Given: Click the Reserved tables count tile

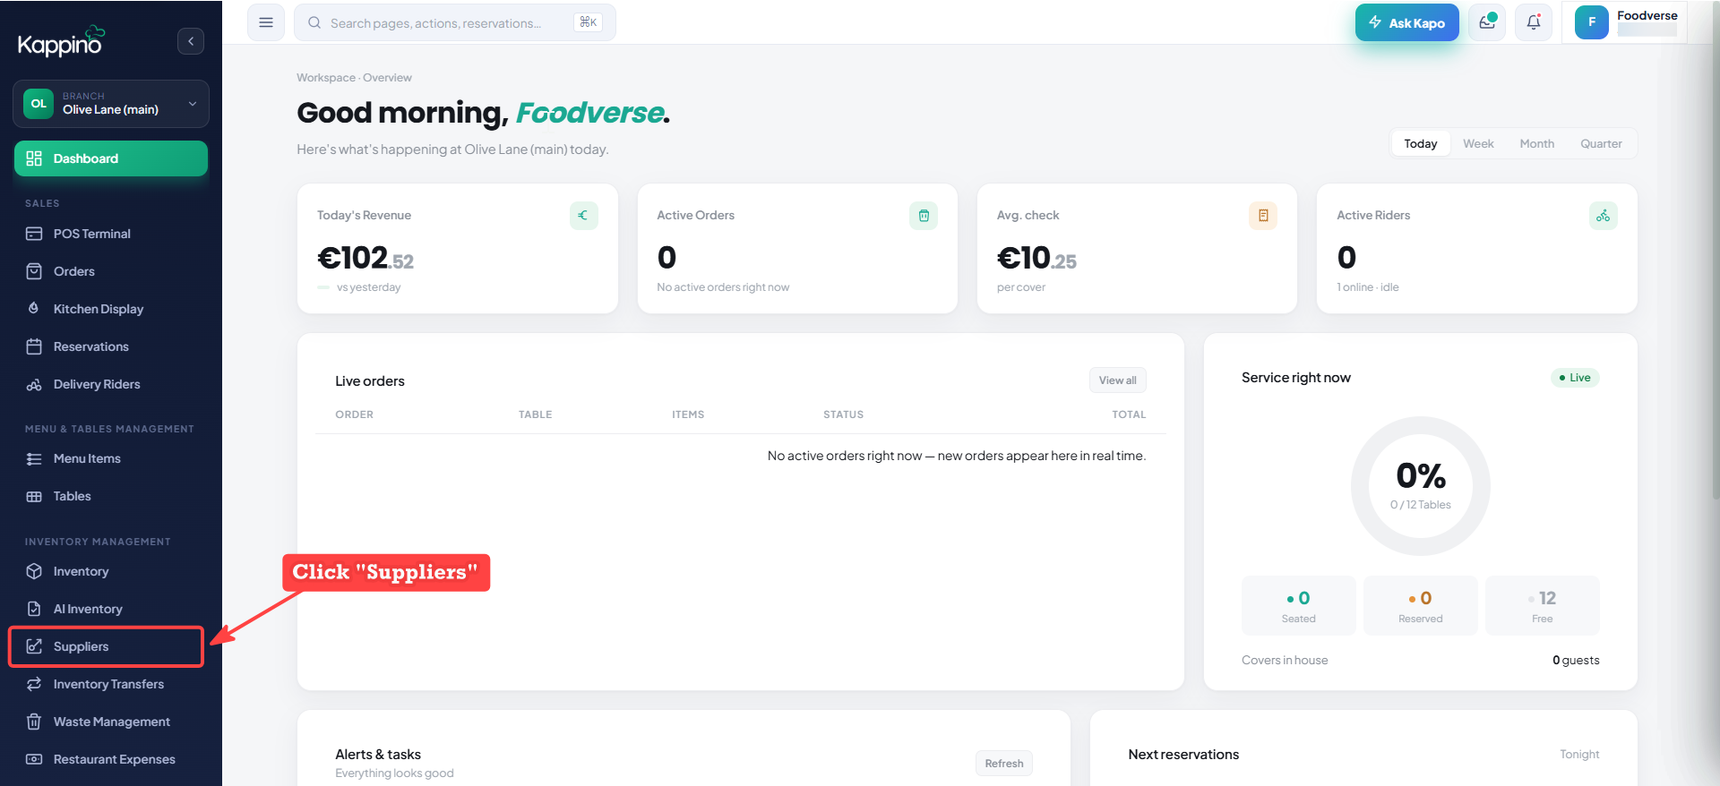Looking at the screenshot, I should [1420, 606].
